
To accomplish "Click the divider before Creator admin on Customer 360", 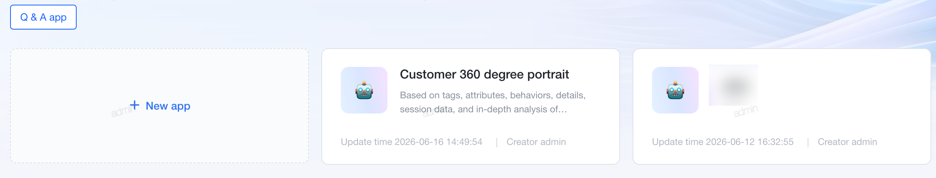I will [x=497, y=142].
